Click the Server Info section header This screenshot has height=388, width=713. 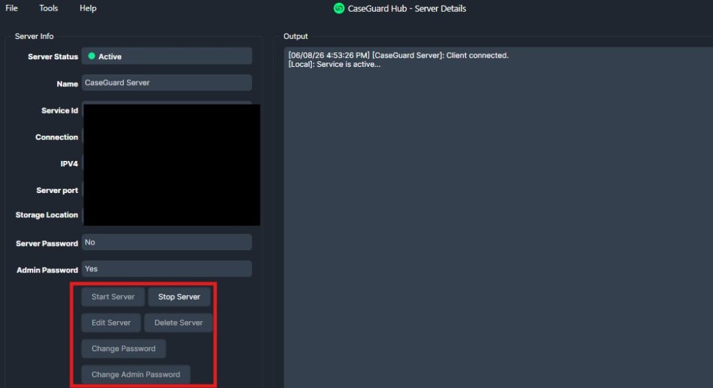pyautogui.click(x=34, y=36)
